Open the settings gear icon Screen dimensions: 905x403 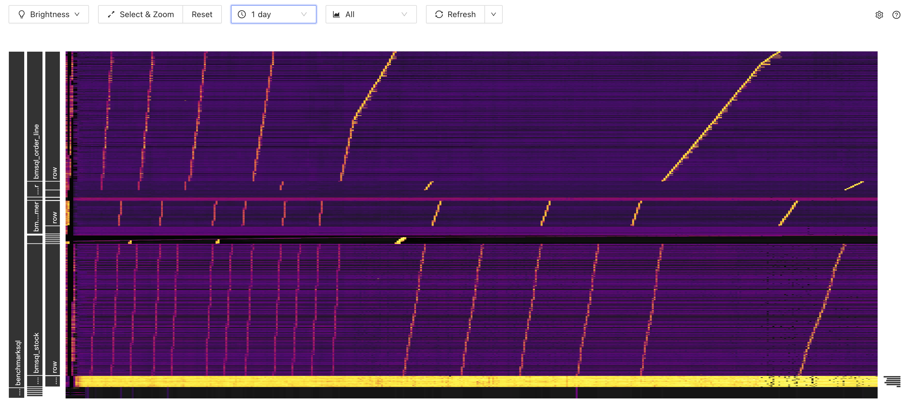[x=879, y=15]
